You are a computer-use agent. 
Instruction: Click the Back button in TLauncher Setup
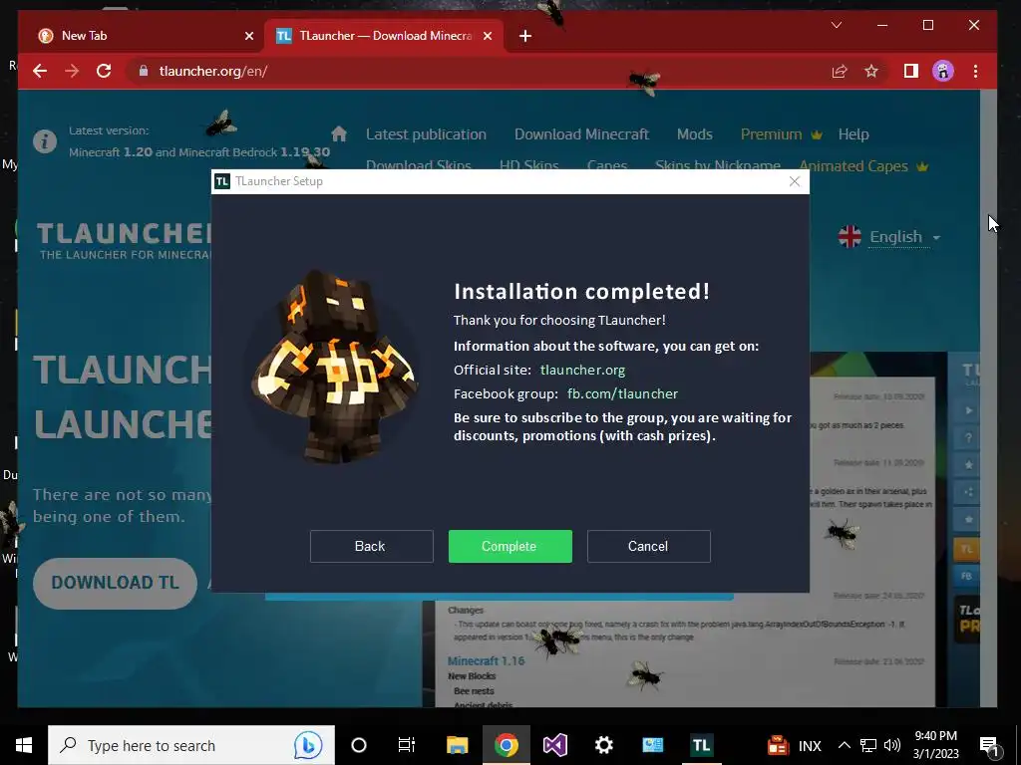click(371, 547)
